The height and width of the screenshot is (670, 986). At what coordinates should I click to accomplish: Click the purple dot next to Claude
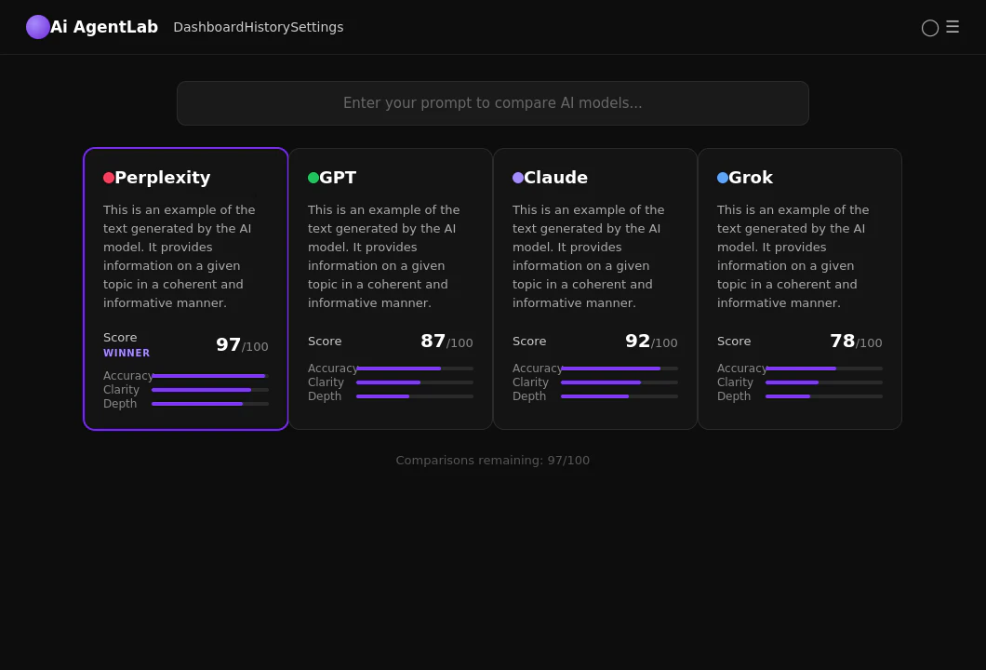518,178
